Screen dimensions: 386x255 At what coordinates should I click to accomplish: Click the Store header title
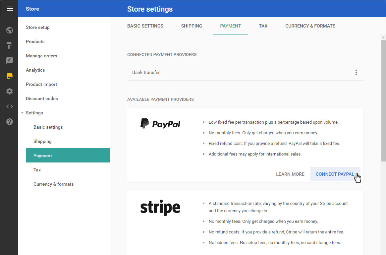pyautogui.click(x=32, y=9)
